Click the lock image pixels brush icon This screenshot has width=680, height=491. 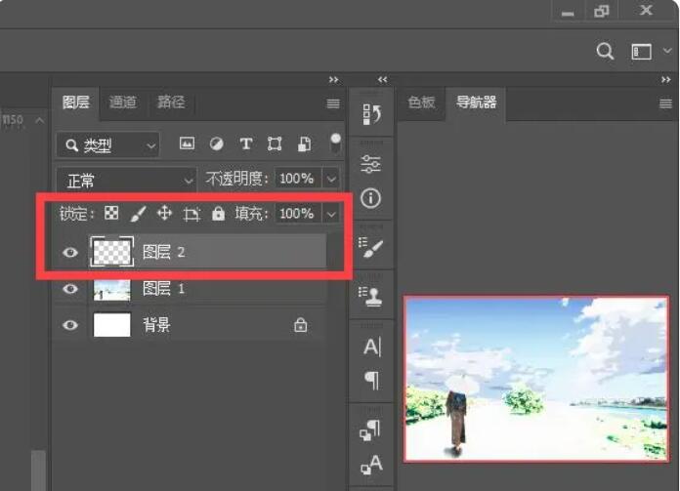click(138, 214)
